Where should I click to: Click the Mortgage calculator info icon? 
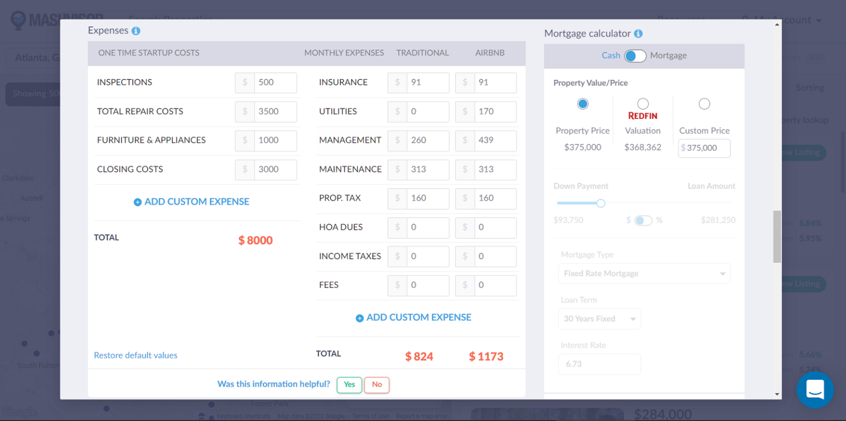638,34
